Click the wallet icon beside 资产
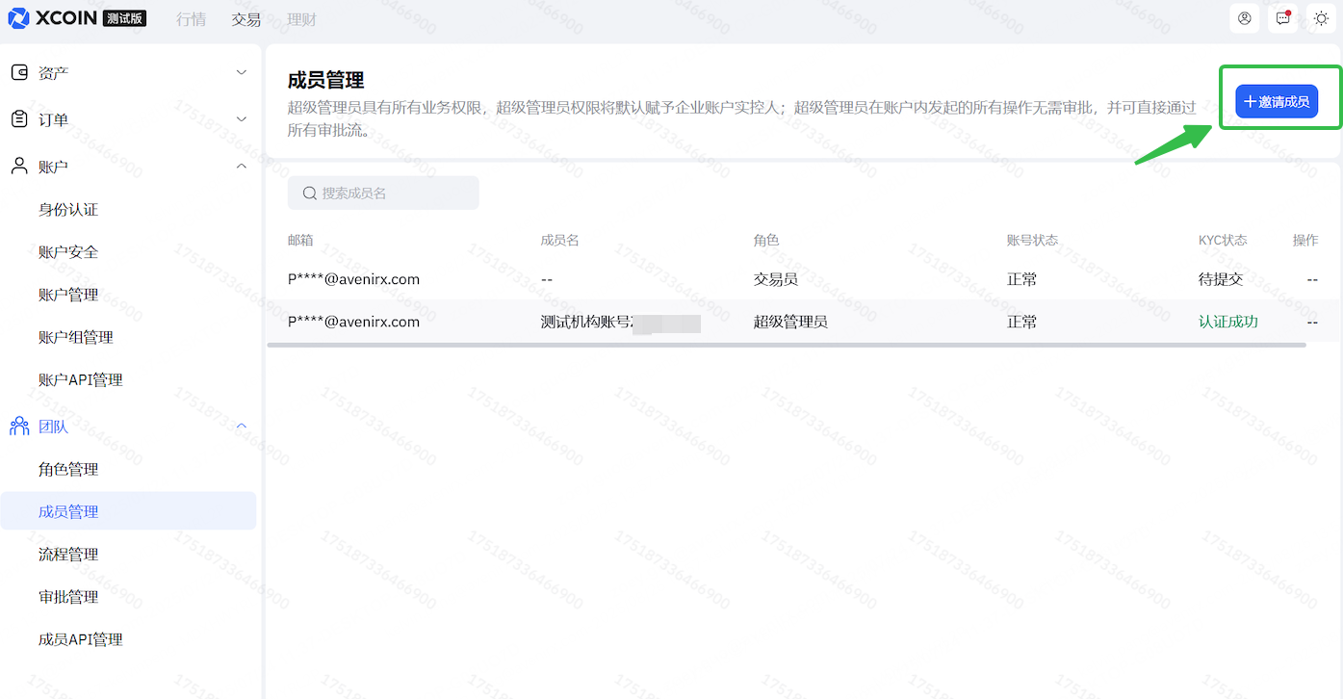This screenshot has width=1343, height=699. (x=19, y=72)
